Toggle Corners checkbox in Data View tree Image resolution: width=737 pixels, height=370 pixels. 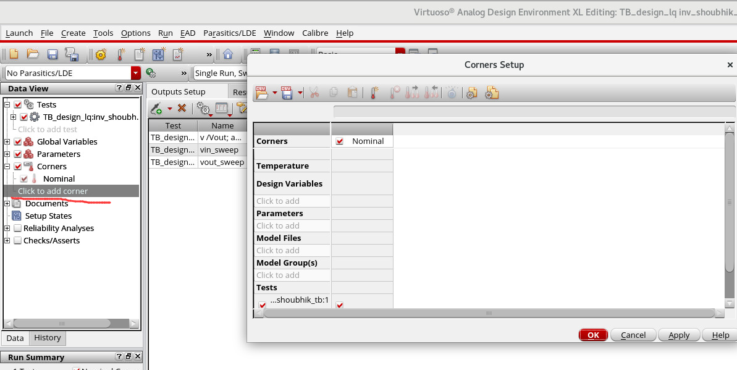tap(18, 166)
